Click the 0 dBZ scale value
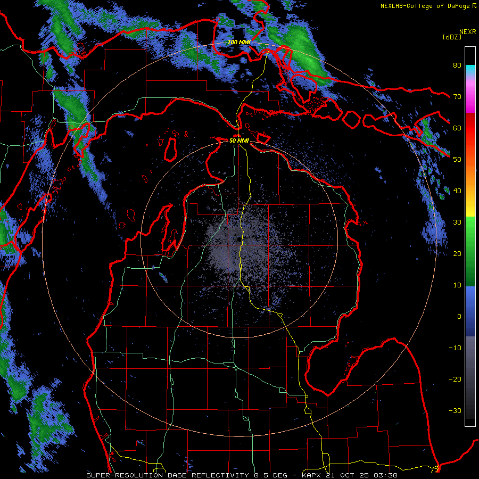This screenshot has height=479, width=479. [459, 317]
